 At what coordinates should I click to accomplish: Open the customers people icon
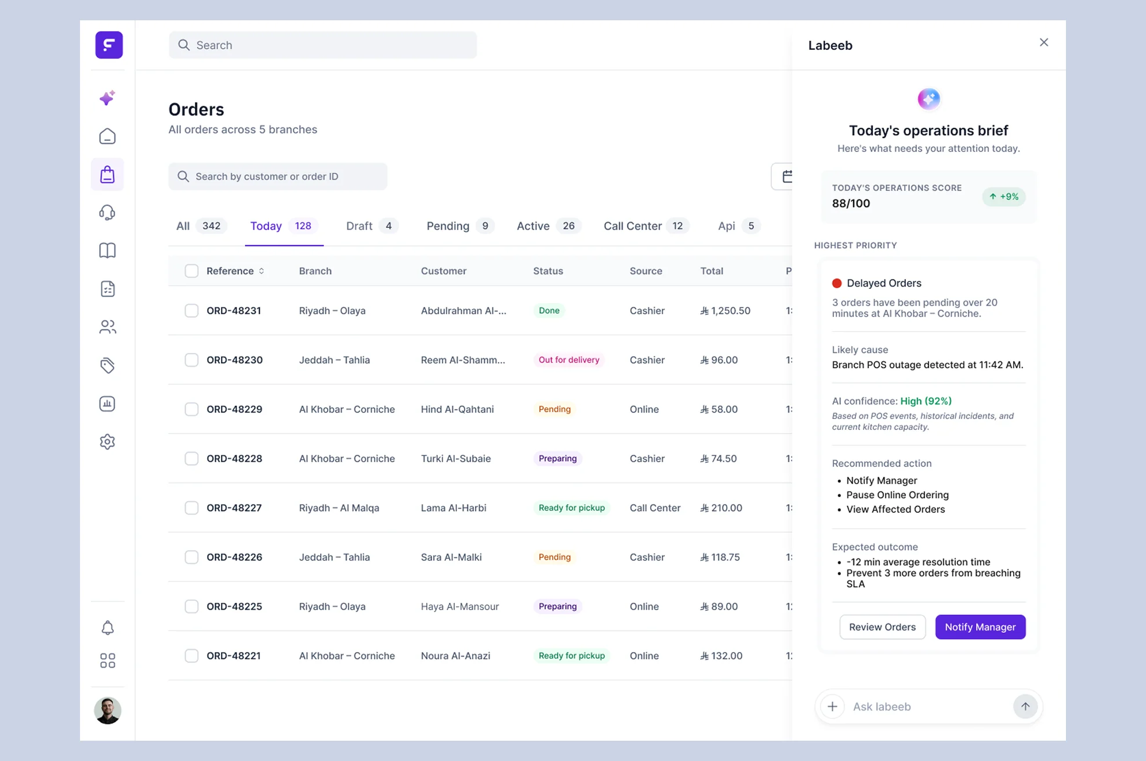pyautogui.click(x=107, y=327)
